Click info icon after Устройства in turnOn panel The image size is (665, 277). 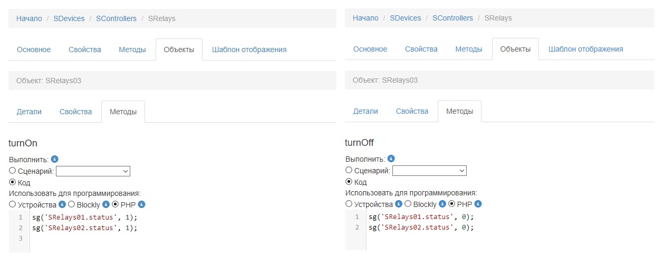pyautogui.click(x=62, y=204)
